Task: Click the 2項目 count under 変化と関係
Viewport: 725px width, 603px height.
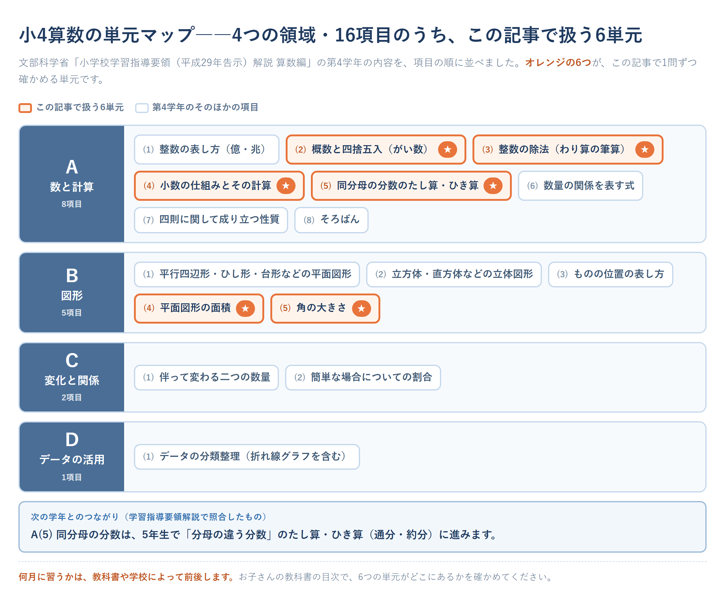Action: (72, 397)
